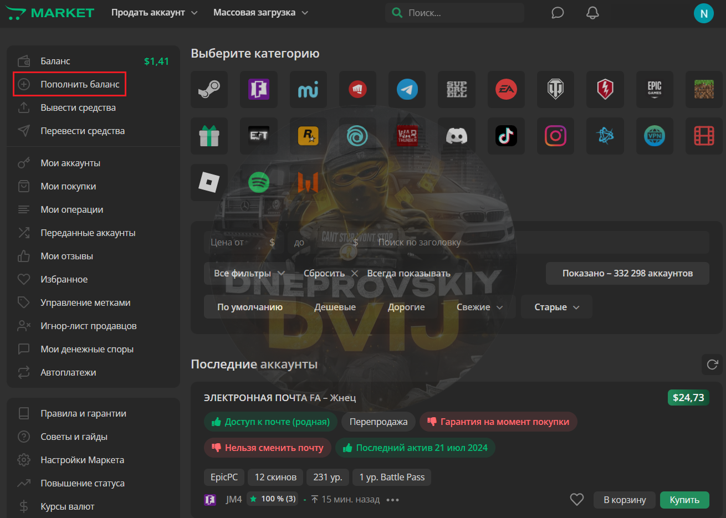Open more options dots on listing

pyautogui.click(x=393, y=500)
